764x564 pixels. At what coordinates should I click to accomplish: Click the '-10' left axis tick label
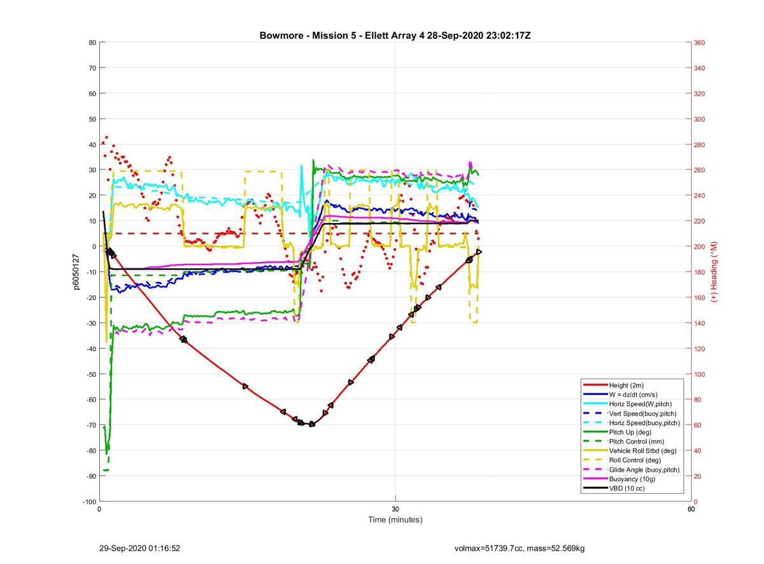point(91,272)
